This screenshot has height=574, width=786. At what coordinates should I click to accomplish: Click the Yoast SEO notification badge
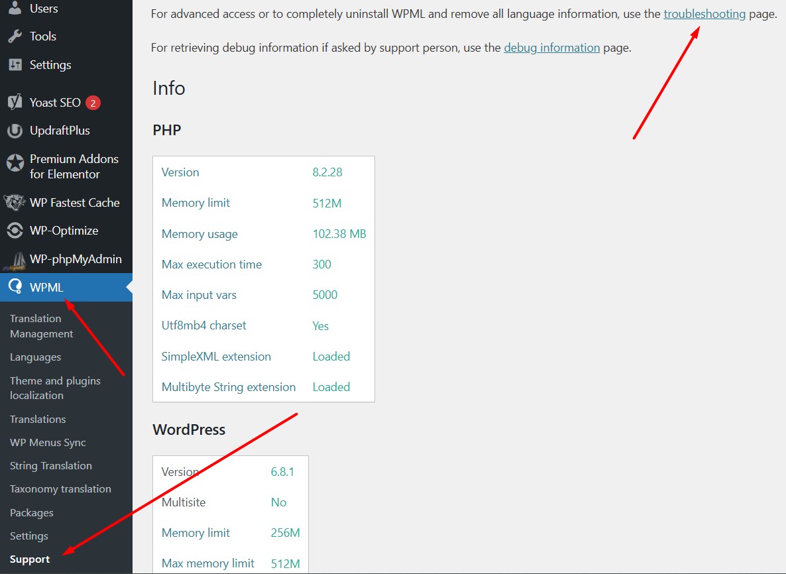pos(93,103)
